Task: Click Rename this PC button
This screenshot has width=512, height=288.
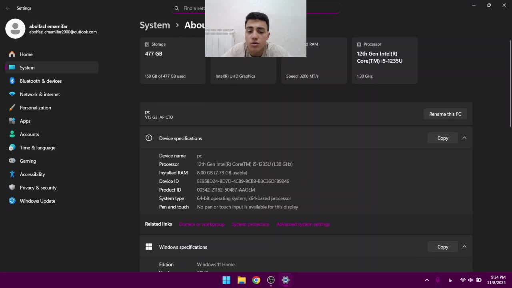Action: click(x=445, y=114)
